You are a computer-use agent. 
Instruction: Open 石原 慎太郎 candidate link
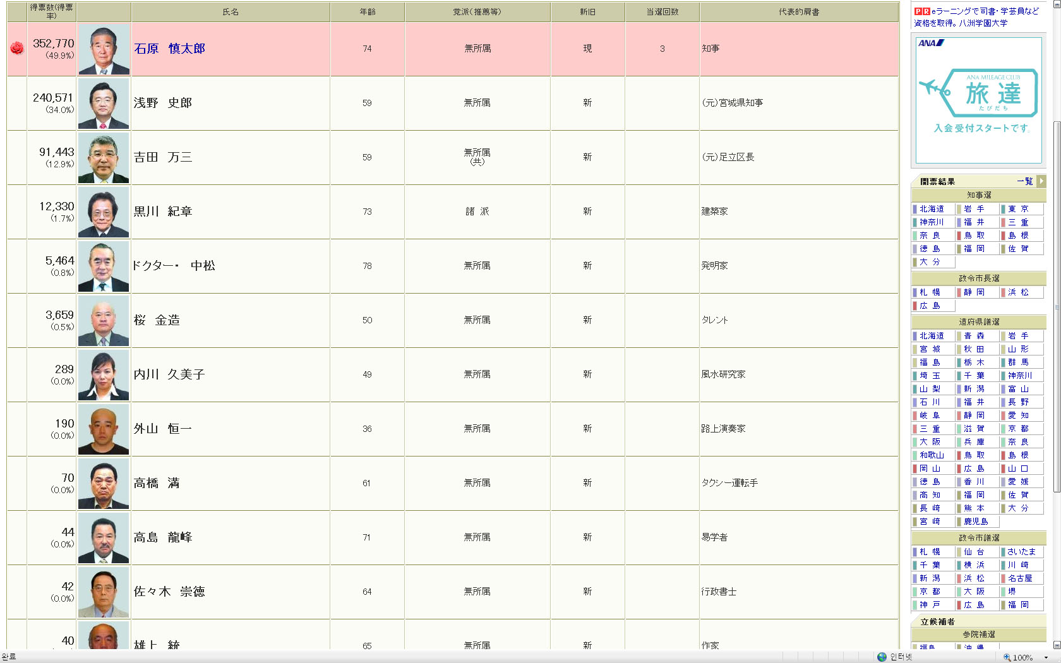pyautogui.click(x=169, y=49)
